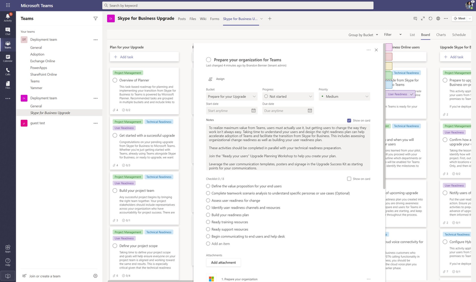Open more apps ellipsis in rail
The image size is (476, 282).
8,98
